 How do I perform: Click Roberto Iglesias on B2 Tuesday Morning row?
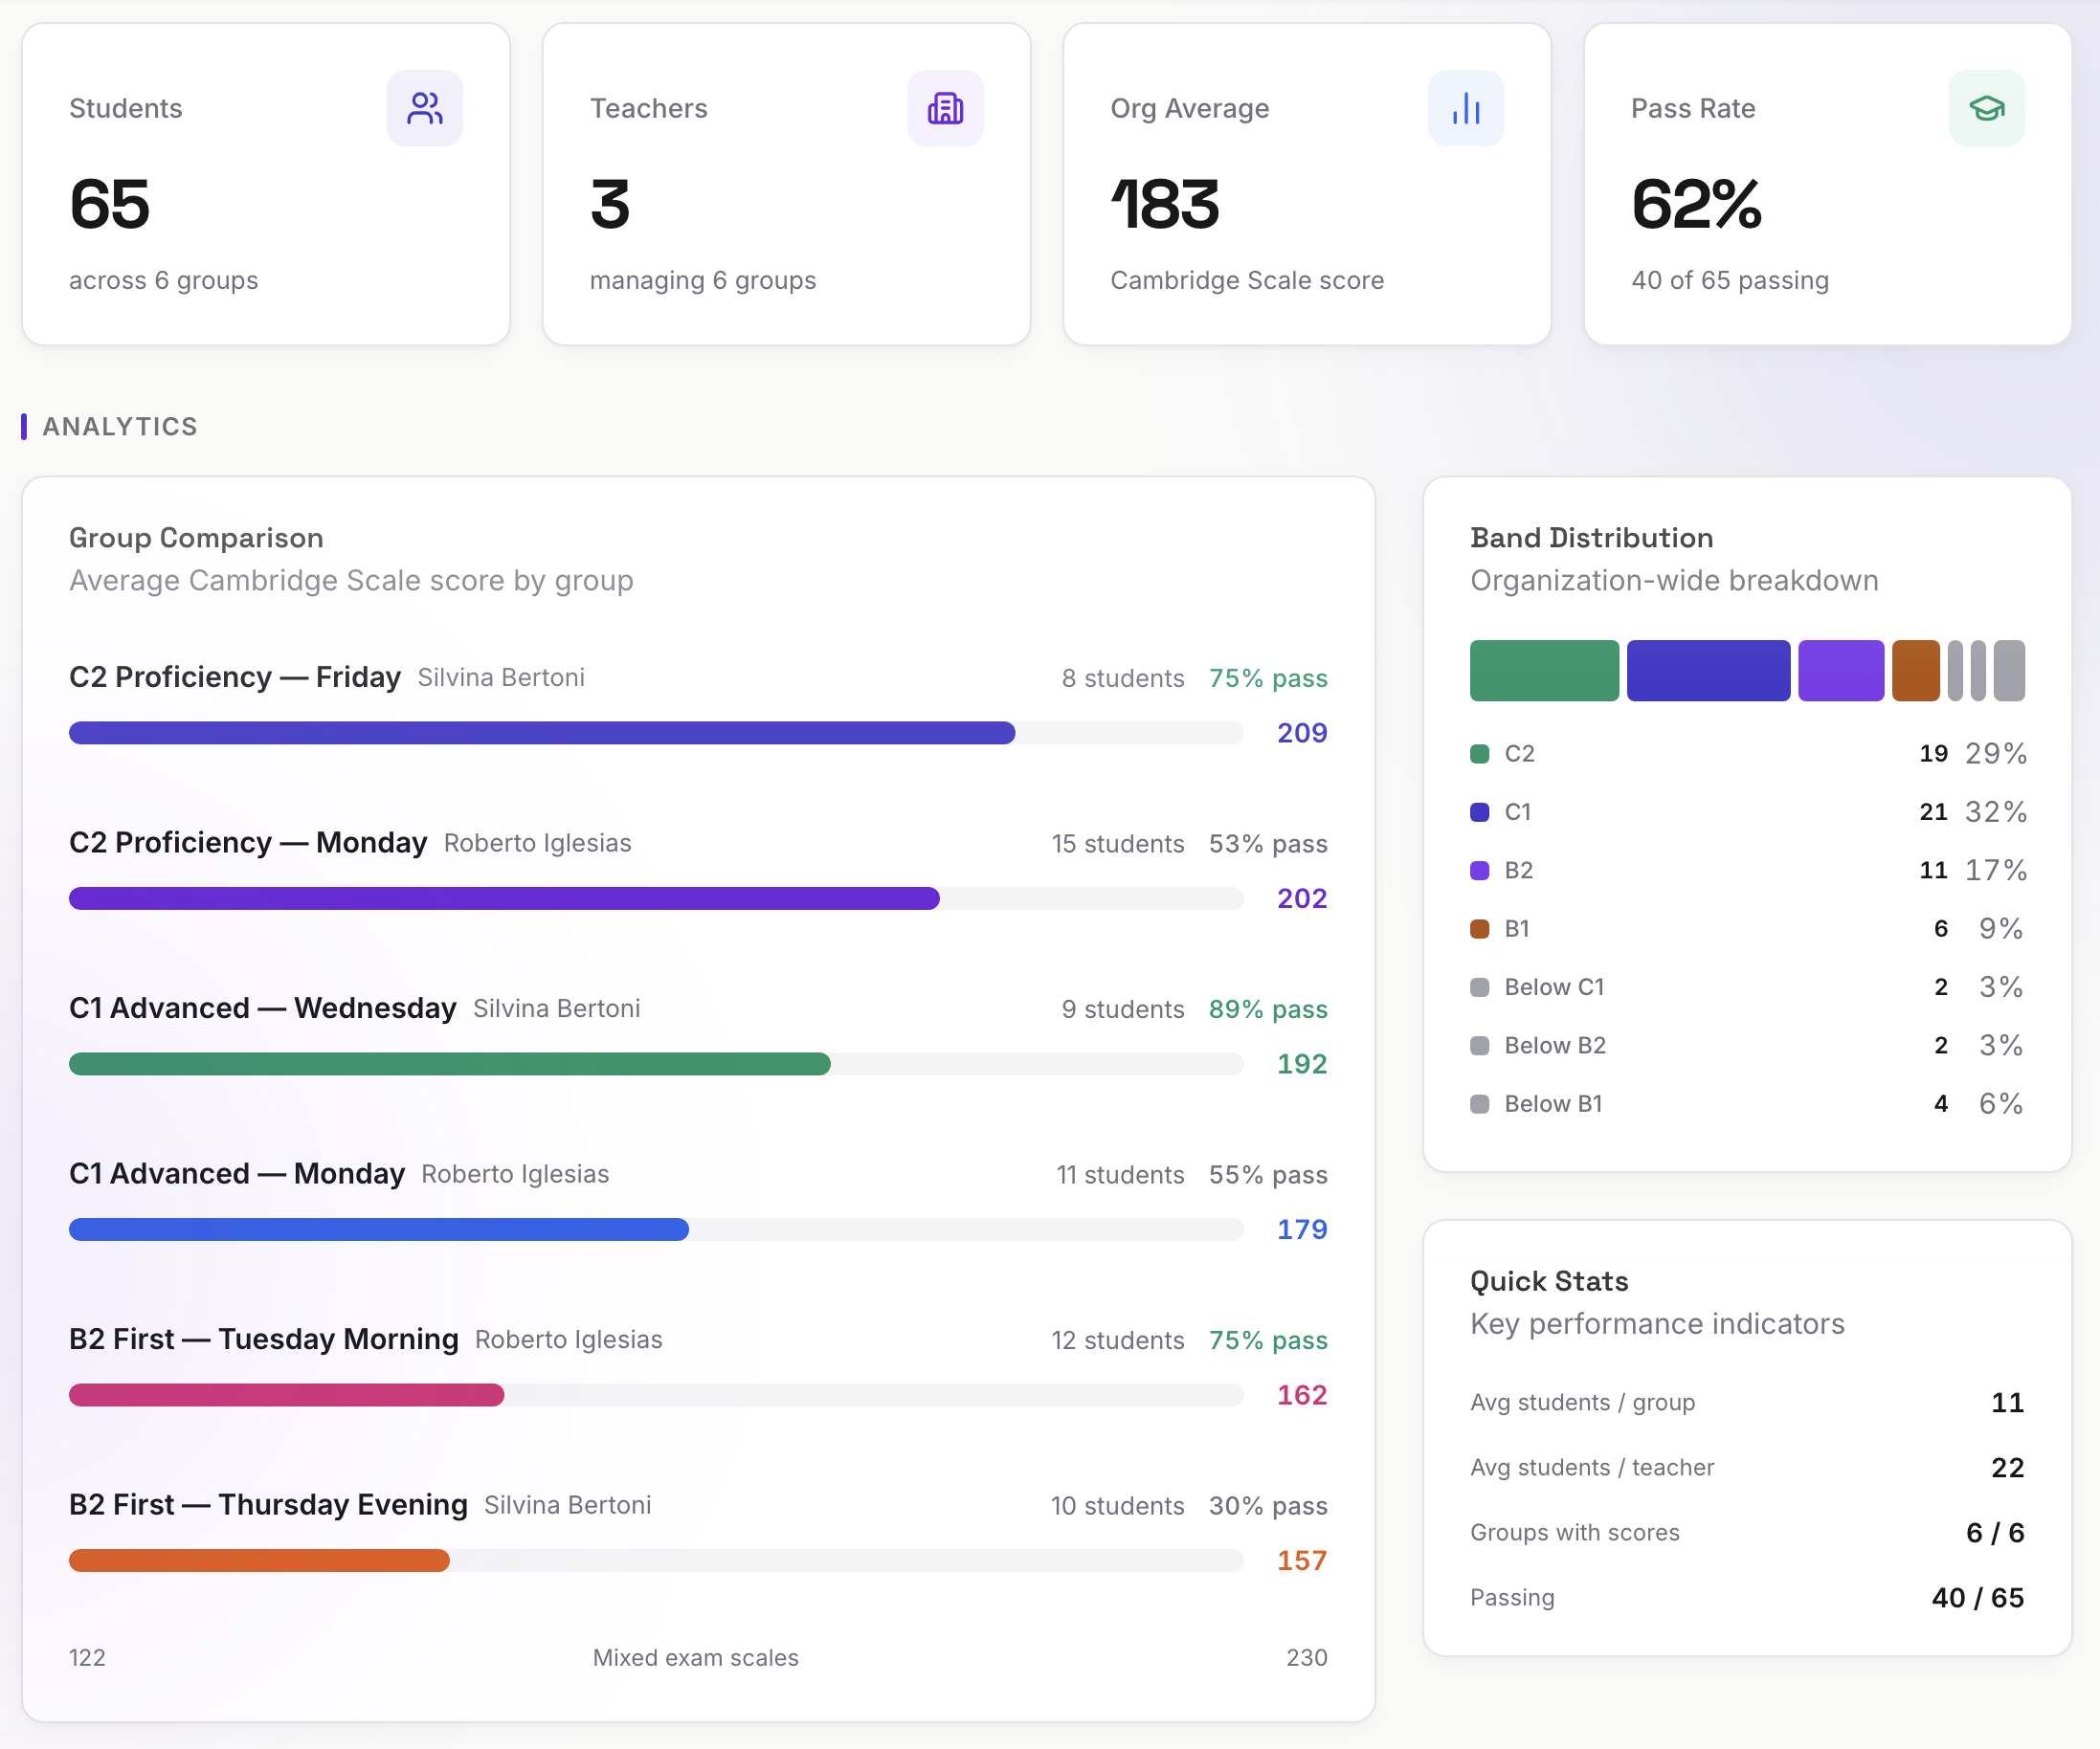tap(569, 1340)
